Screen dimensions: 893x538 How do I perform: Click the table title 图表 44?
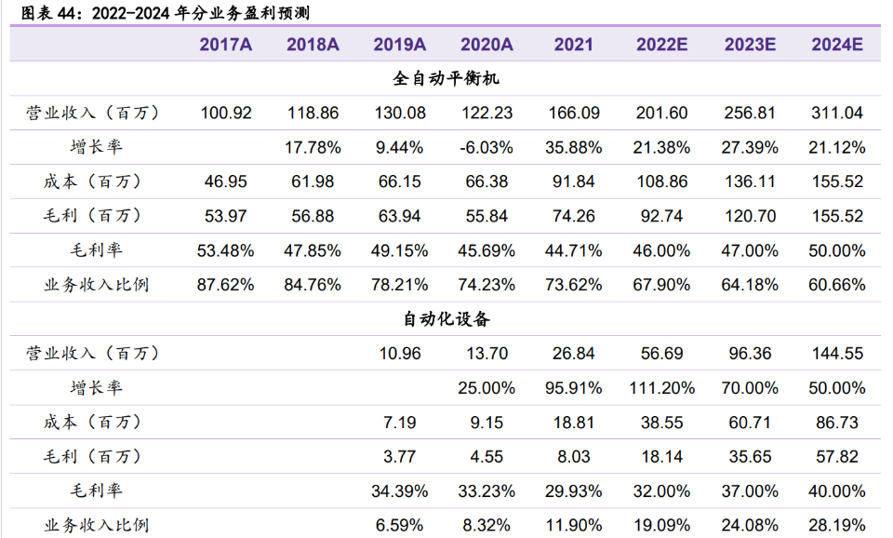point(166,13)
